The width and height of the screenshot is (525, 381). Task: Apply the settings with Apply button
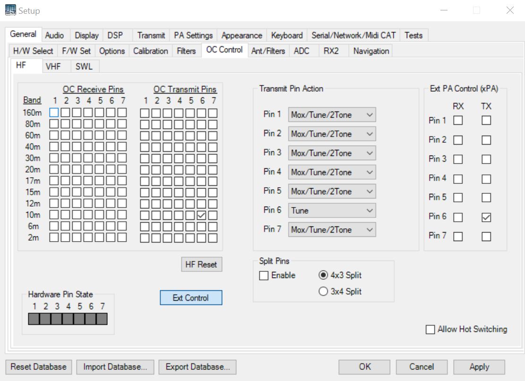click(x=479, y=367)
